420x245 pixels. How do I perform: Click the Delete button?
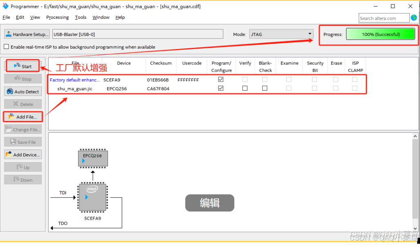point(23,104)
